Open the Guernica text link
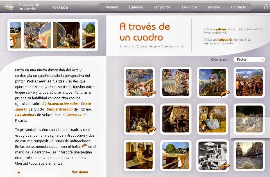Viewport: 270px width, 177px height. coord(74,115)
